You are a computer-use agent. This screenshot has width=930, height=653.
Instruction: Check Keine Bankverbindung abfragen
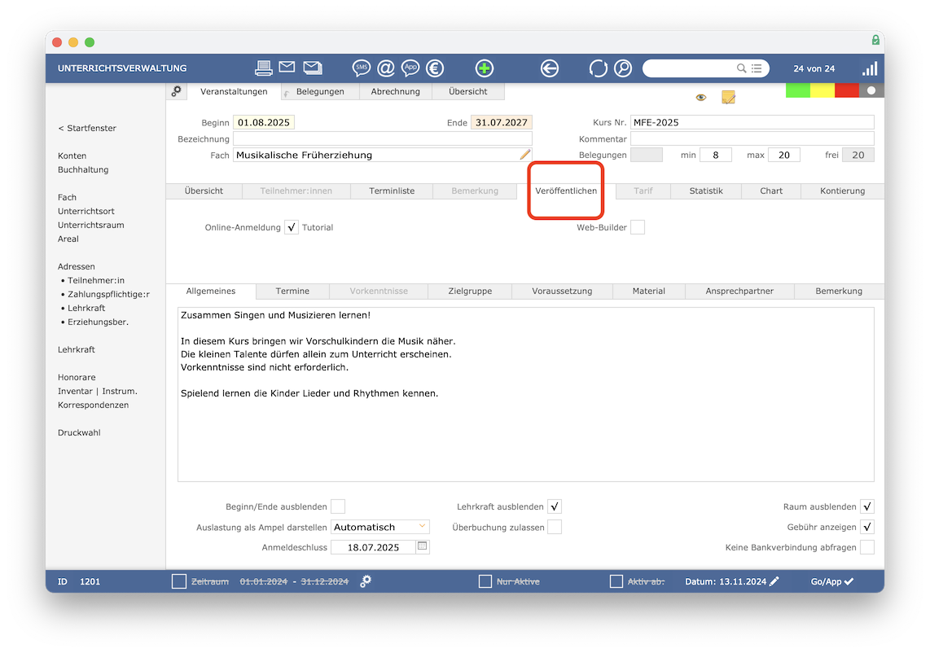867,547
